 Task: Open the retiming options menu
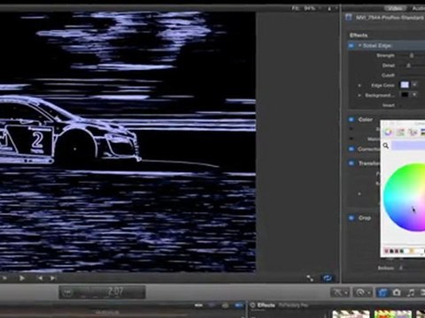click(363, 292)
